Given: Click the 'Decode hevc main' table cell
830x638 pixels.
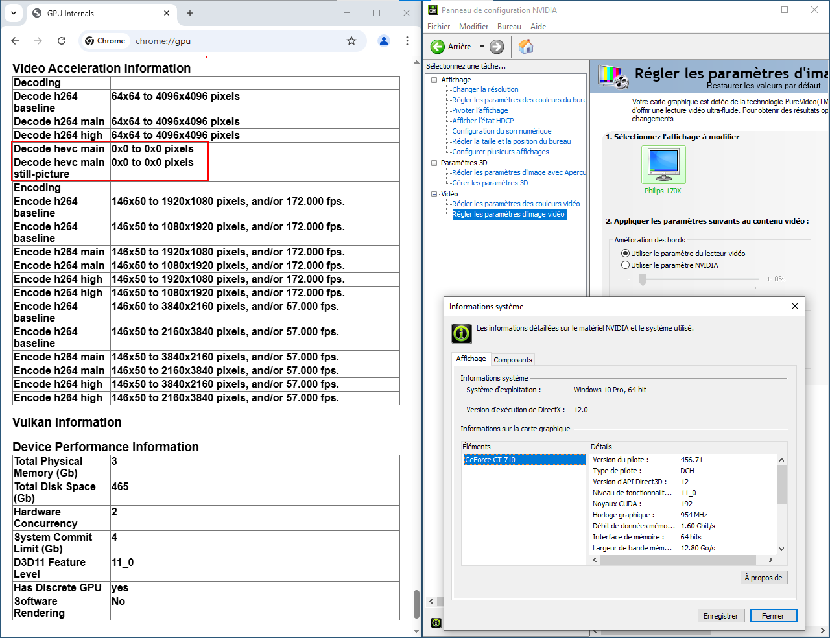Looking at the screenshot, I should pos(62,149).
